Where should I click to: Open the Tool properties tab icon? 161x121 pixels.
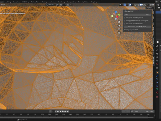click(157, 46)
